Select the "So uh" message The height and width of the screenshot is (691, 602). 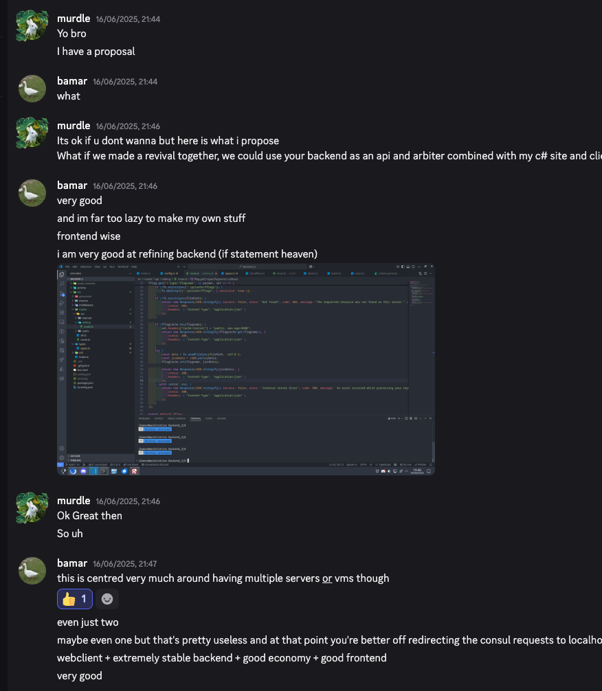[69, 533]
